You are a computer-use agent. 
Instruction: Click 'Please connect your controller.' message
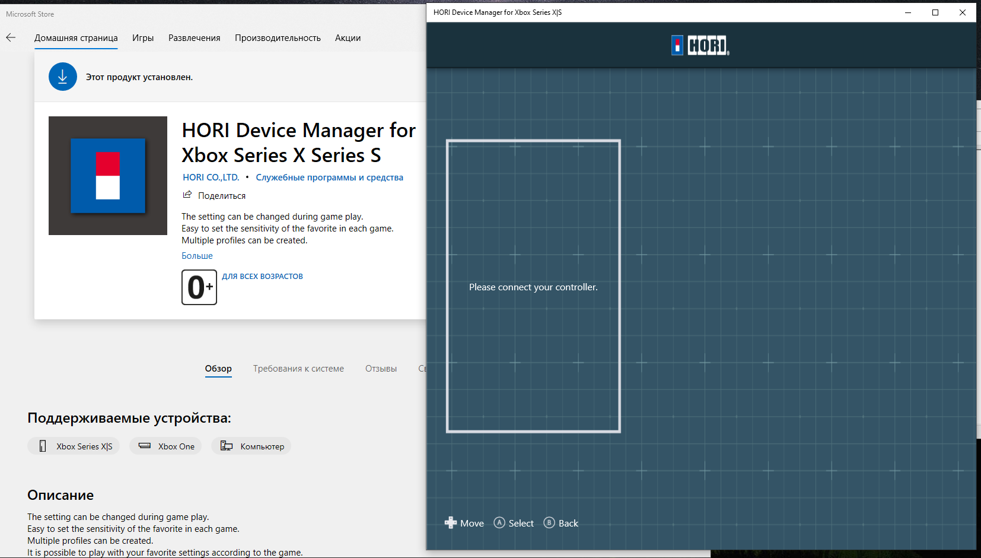point(533,287)
